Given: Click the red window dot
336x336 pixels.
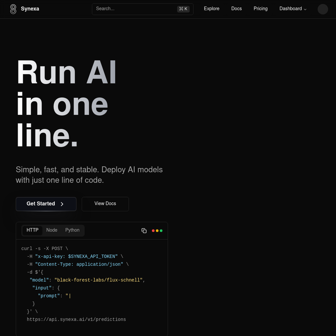Looking at the screenshot, I should point(153,230).
